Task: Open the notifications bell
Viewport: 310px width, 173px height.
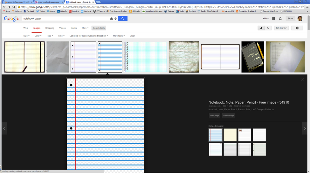Action: (x=280, y=19)
